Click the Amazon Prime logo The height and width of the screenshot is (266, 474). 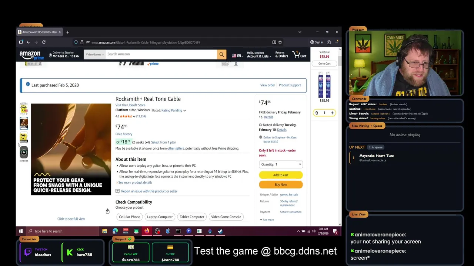tap(32, 55)
